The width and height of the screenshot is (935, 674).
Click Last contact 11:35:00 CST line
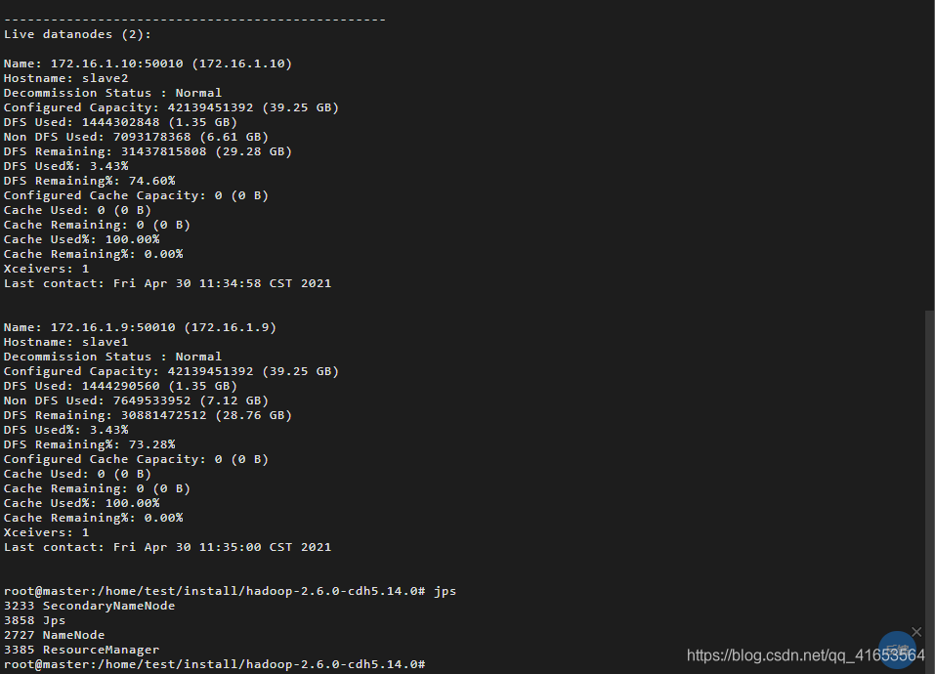168,547
